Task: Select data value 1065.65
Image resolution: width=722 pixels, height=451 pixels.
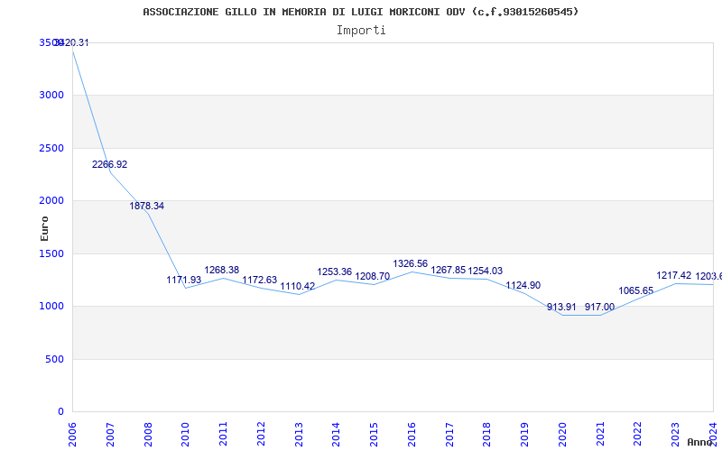Action: tap(636, 290)
